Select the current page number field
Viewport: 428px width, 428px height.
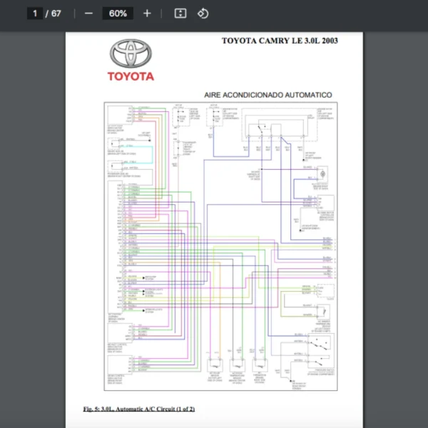[34, 14]
